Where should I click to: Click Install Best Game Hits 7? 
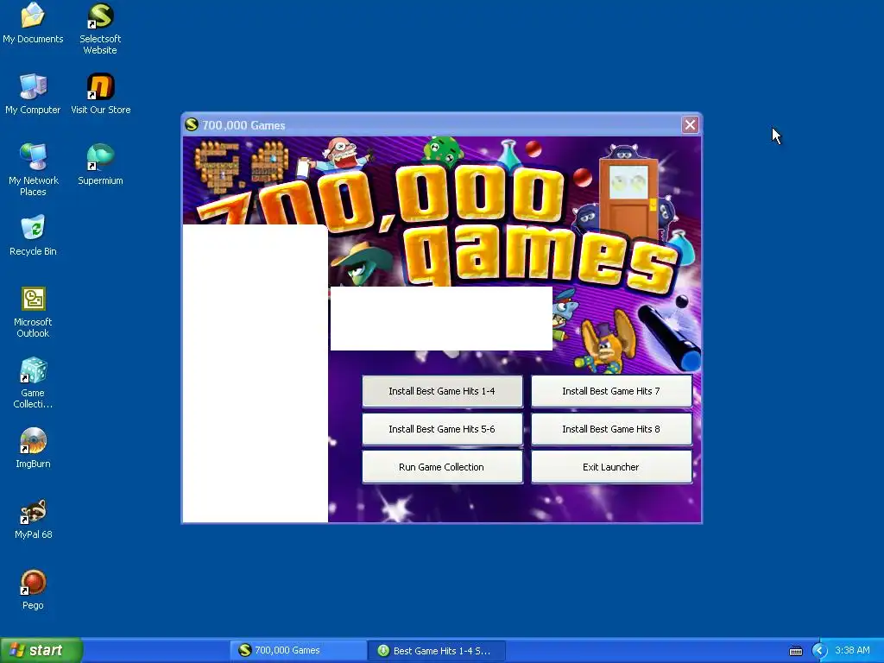611,391
